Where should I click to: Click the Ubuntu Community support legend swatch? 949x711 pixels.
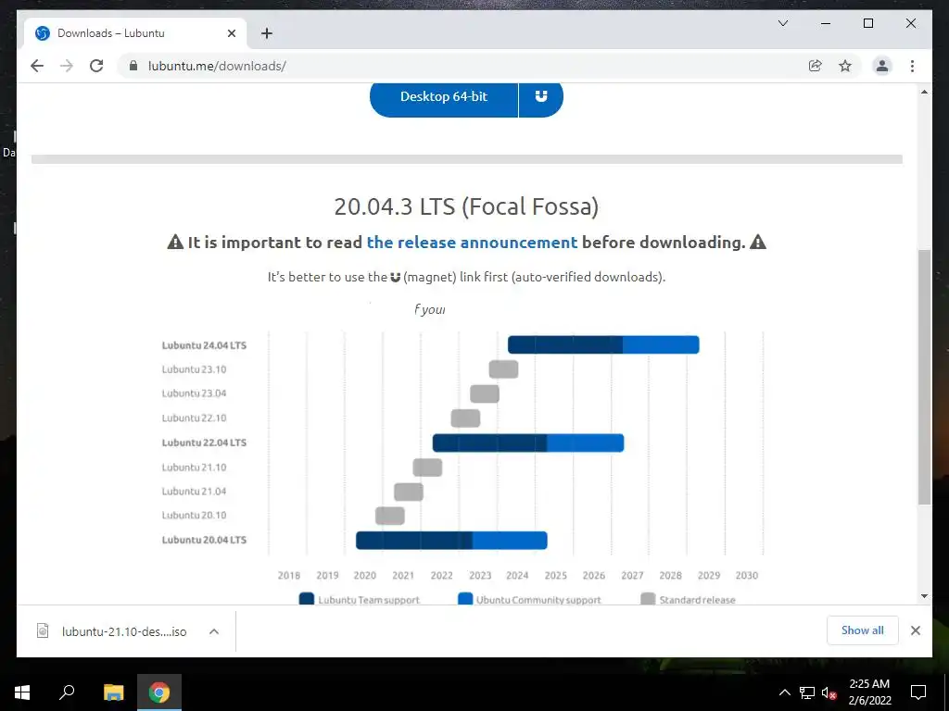[465, 599]
